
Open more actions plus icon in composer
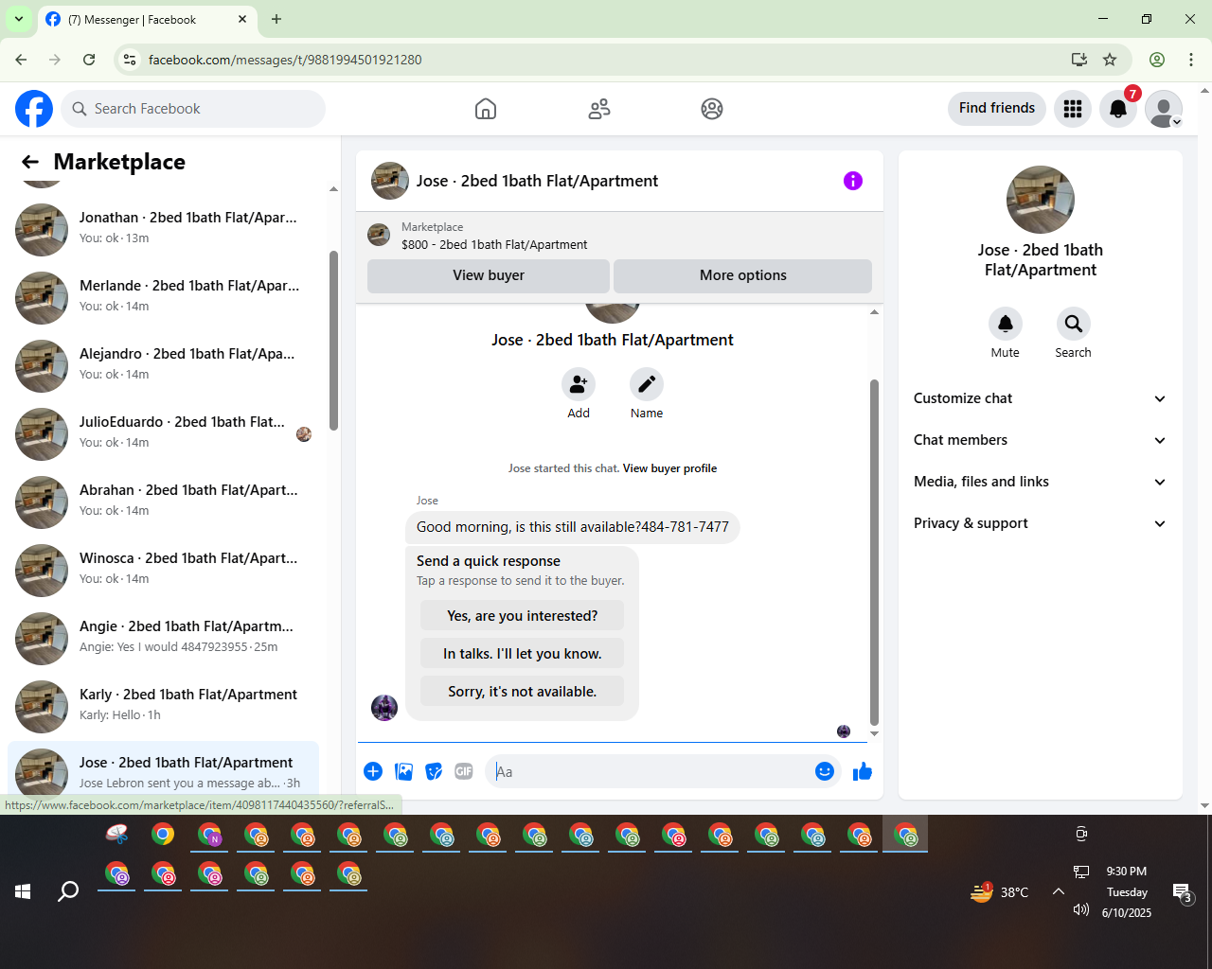tap(373, 771)
